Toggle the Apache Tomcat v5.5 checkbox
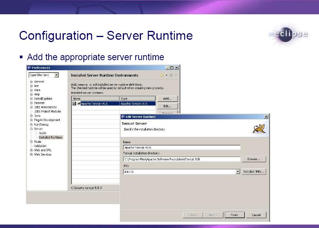 [74, 104]
